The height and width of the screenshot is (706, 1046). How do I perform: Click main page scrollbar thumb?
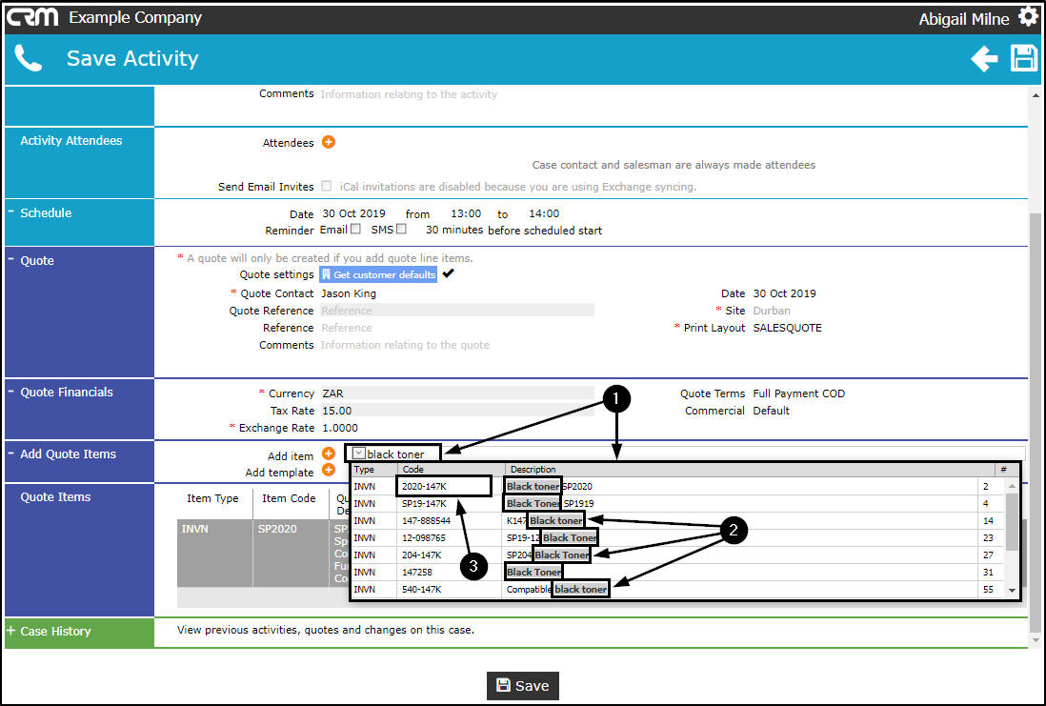coord(1036,422)
